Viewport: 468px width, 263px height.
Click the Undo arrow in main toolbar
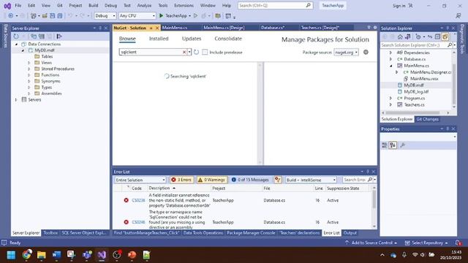(70, 15)
